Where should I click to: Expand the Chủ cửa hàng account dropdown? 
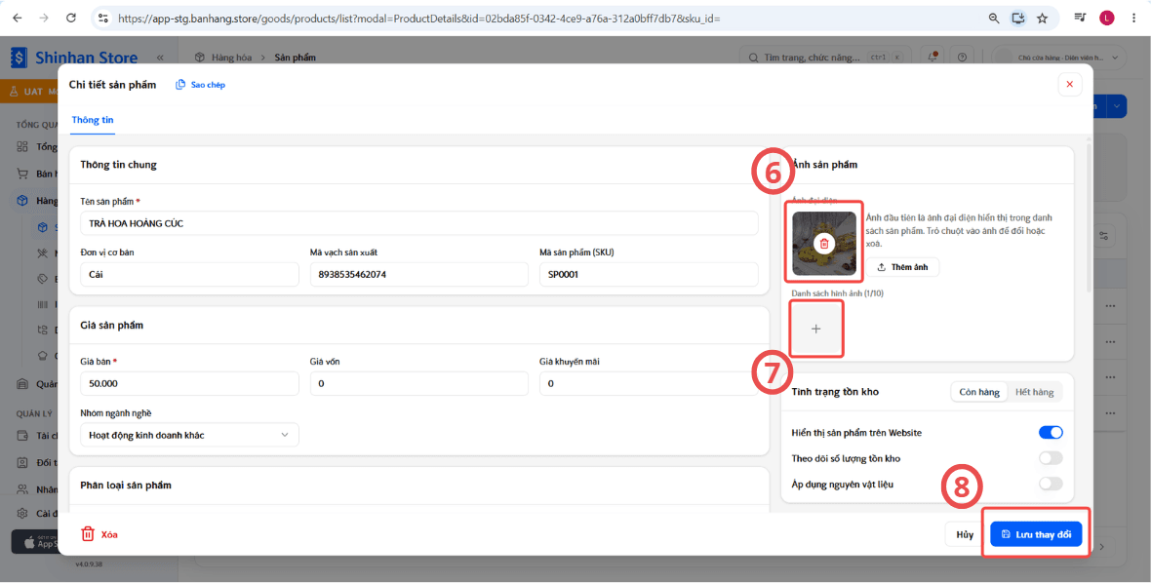pos(1059,58)
